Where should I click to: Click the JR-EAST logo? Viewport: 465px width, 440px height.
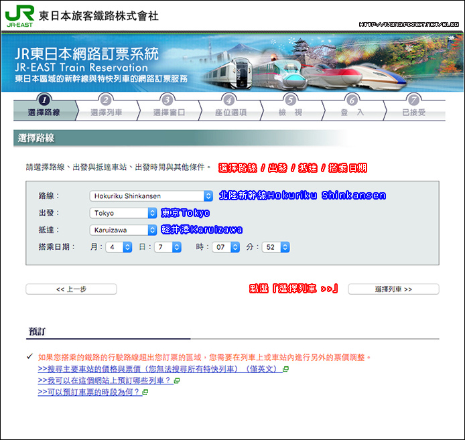[x=19, y=16]
